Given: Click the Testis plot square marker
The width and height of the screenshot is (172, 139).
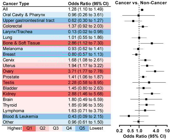Looking at the screenshot, I should pyautogui.click(x=149, y=82).
